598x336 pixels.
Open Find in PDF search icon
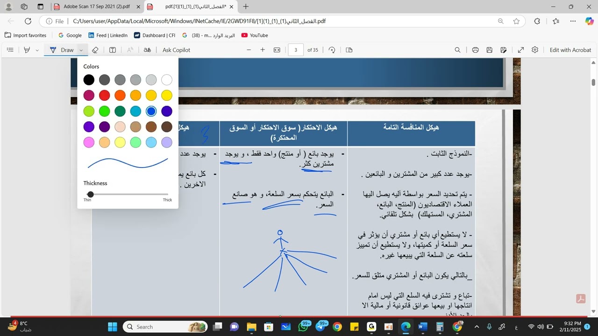458,50
